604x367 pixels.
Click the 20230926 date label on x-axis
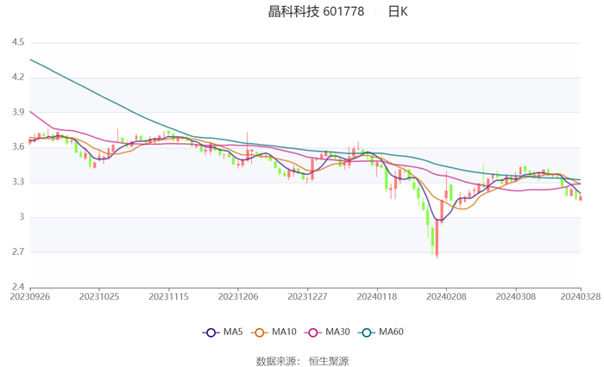click(30, 295)
